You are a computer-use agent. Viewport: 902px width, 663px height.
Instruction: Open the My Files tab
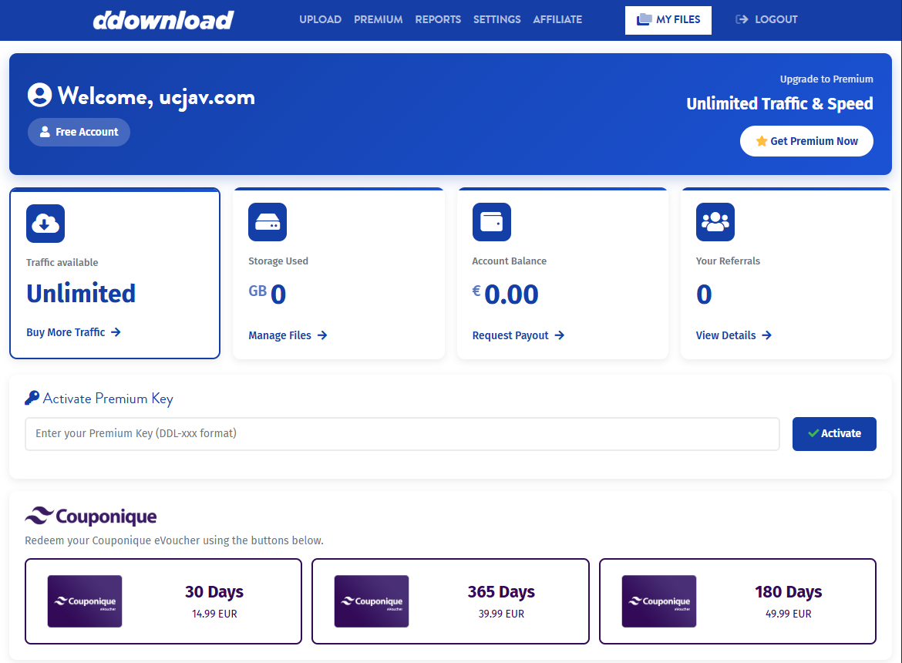(x=668, y=20)
